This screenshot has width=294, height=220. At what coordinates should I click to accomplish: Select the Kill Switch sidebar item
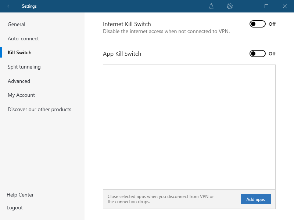click(x=19, y=52)
